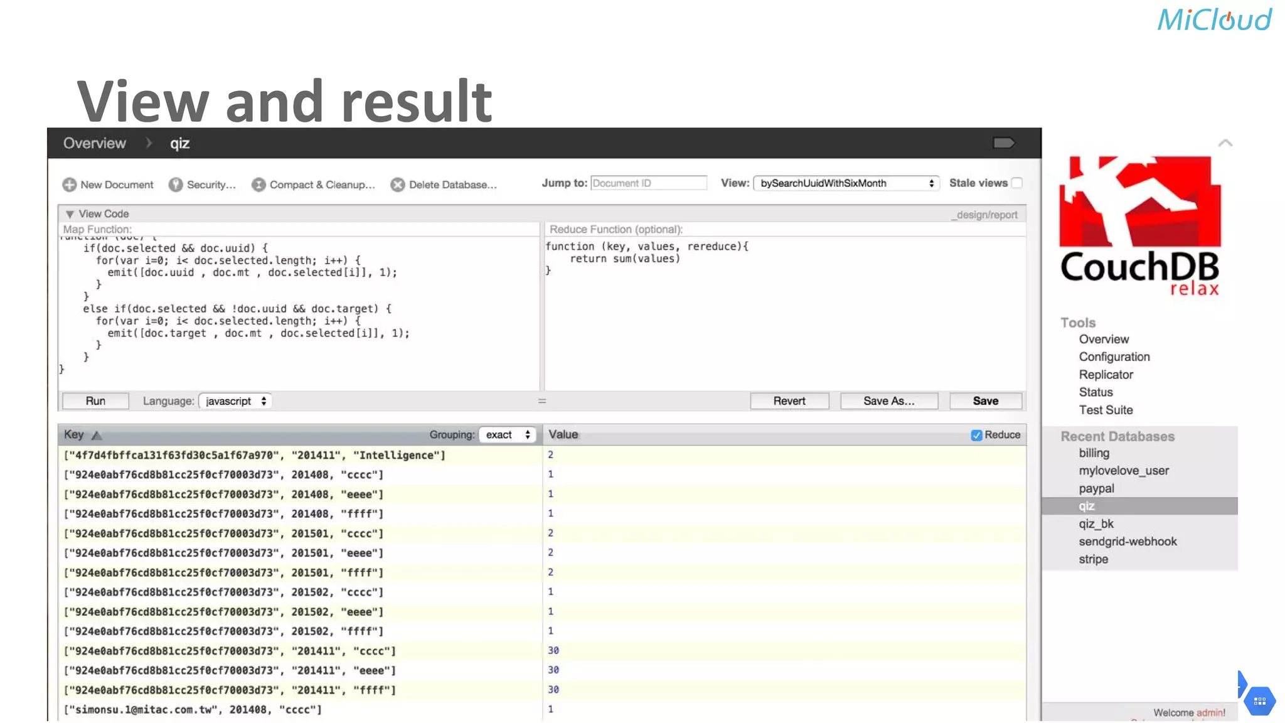Screen dimensions: 1285x723
Task: Click the Save As... button
Action: click(888, 401)
